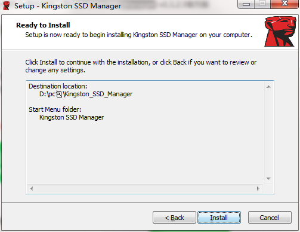Minimize the Setup window

pyautogui.click(x=246, y=4)
